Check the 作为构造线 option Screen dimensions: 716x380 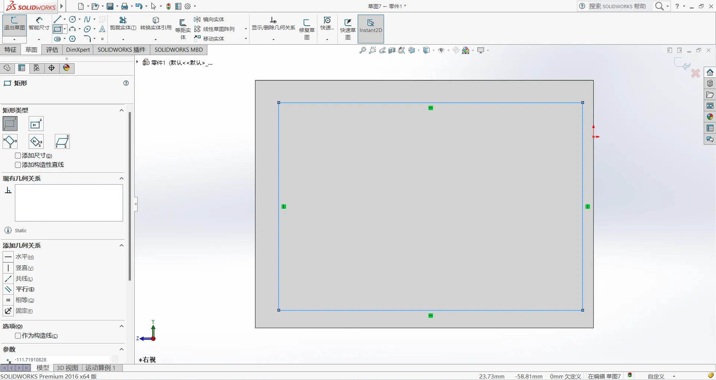(18, 336)
